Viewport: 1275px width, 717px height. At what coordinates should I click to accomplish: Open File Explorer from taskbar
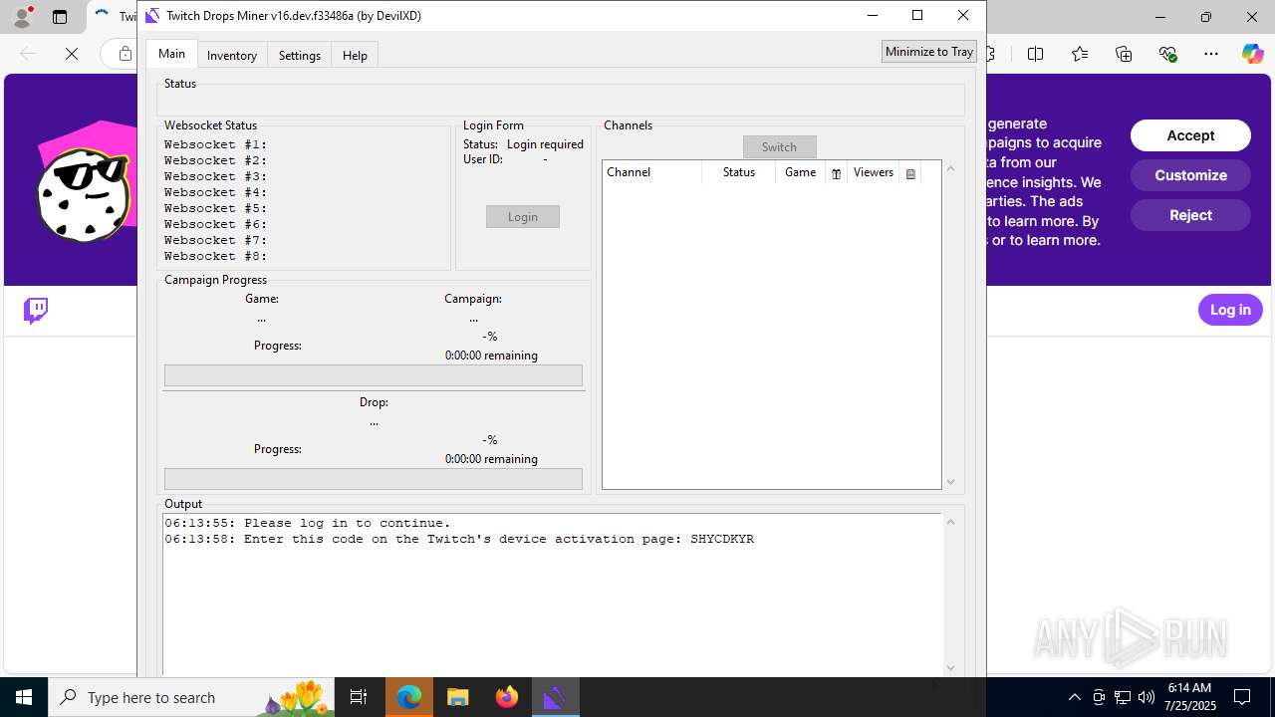pyautogui.click(x=457, y=697)
